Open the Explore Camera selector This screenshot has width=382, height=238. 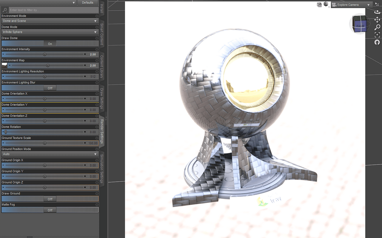(x=352, y=5)
